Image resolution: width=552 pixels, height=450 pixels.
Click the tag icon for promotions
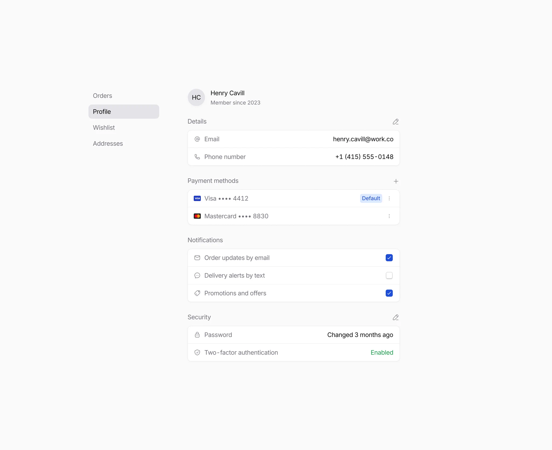(197, 293)
